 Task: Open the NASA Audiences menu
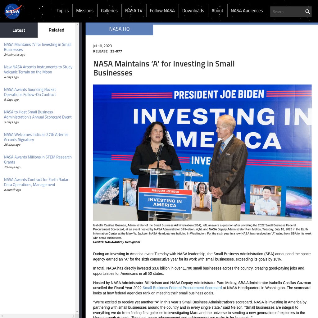click(x=247, y=11)
